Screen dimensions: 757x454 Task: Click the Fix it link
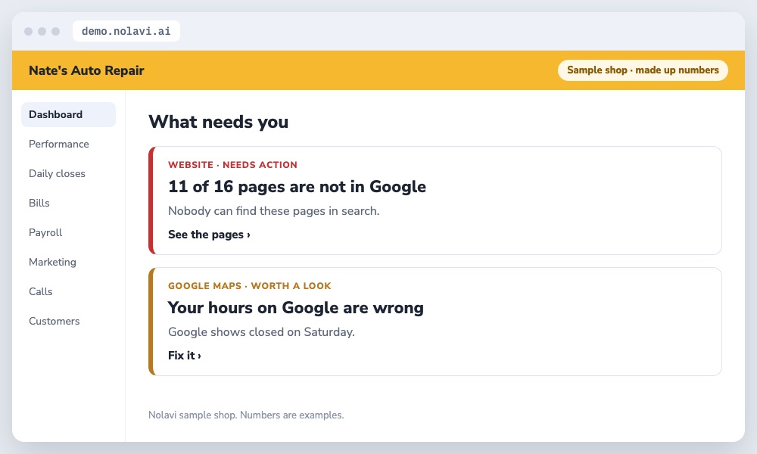click(x=185, y=356)
